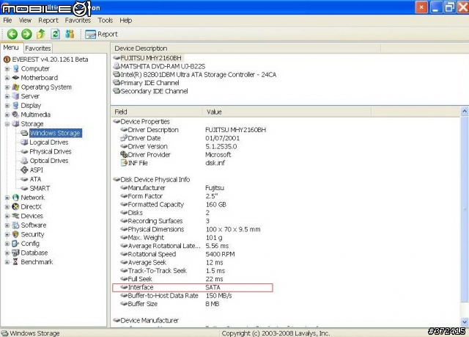Viewport: 469px width, 337px height.
Task: Expand the Security tree node
Action: tap(7, 234)
